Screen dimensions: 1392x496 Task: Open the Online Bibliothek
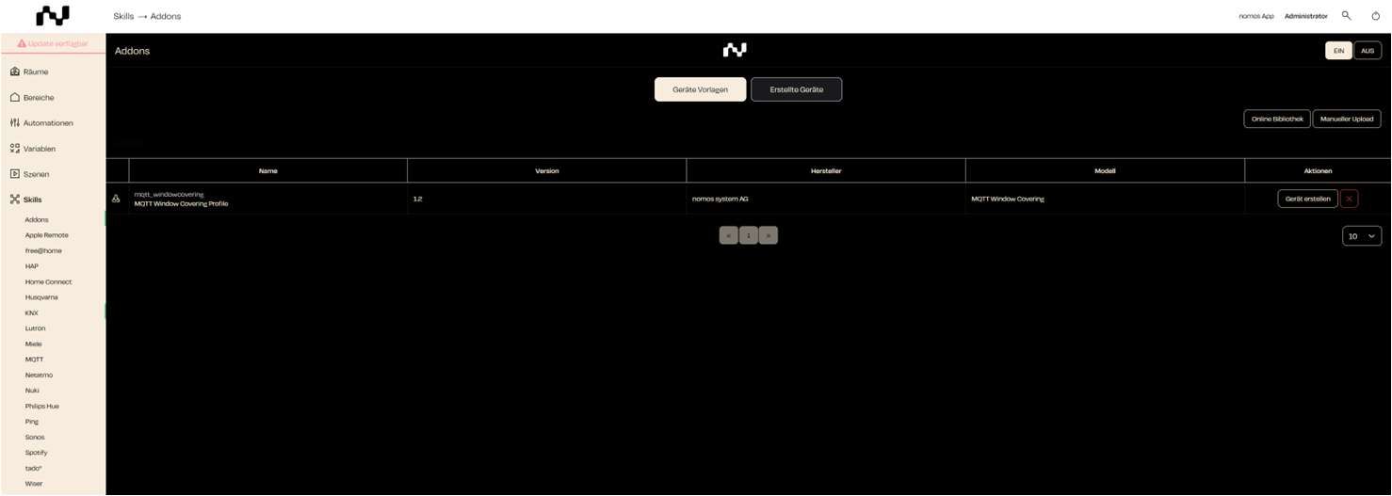[x=1276, y=119]
